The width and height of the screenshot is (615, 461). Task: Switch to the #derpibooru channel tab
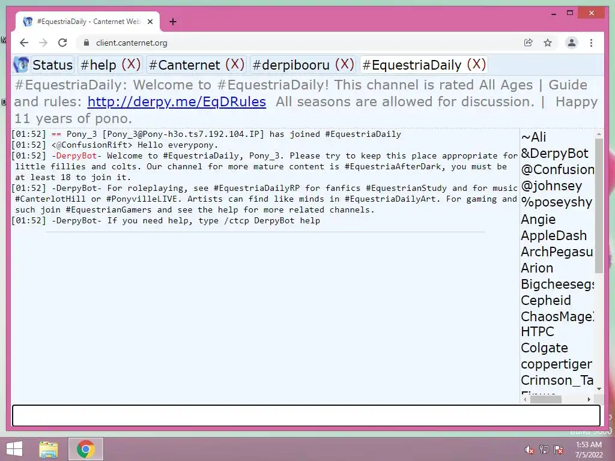click(x=291, y=65)
